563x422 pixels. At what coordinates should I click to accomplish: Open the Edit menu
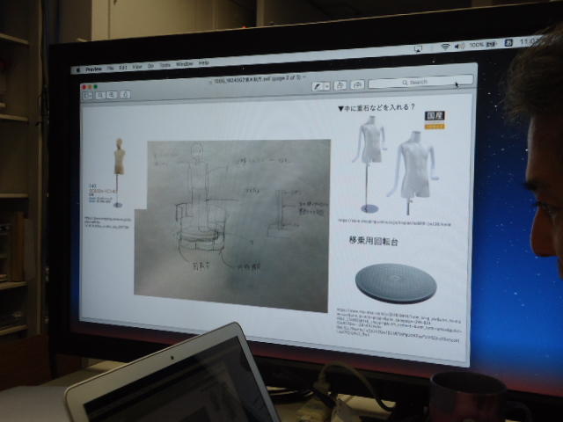[123, 68]
